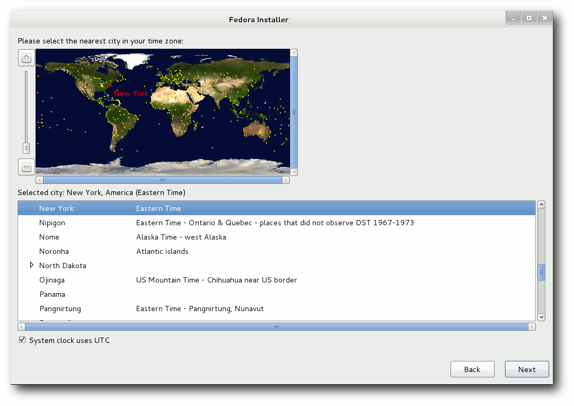
Task: Select Panama in the city list
Action: 276,294
